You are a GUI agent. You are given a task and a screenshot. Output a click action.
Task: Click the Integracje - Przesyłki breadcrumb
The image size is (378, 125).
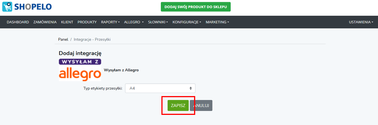[x=92, y=39]
